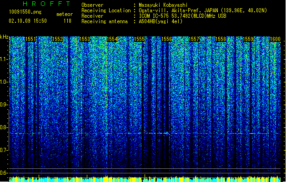Screen dimensions: 286x182
Task: Click the ICOM IC-575 receiver text
Action: [x=182, y=16]
